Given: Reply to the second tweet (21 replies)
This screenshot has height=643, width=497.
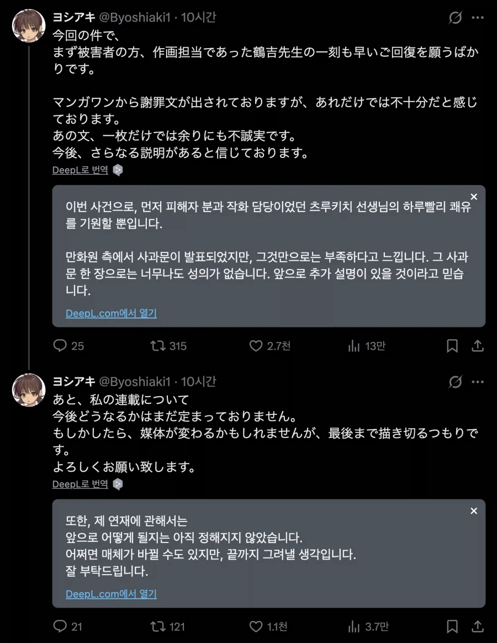Looking at the screenshot, I should (60, 626).
